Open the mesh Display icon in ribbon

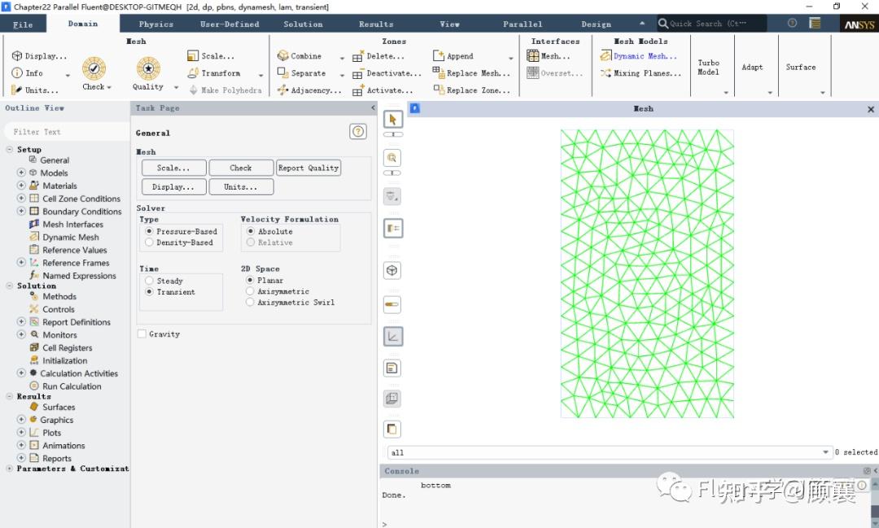(17, 56)
